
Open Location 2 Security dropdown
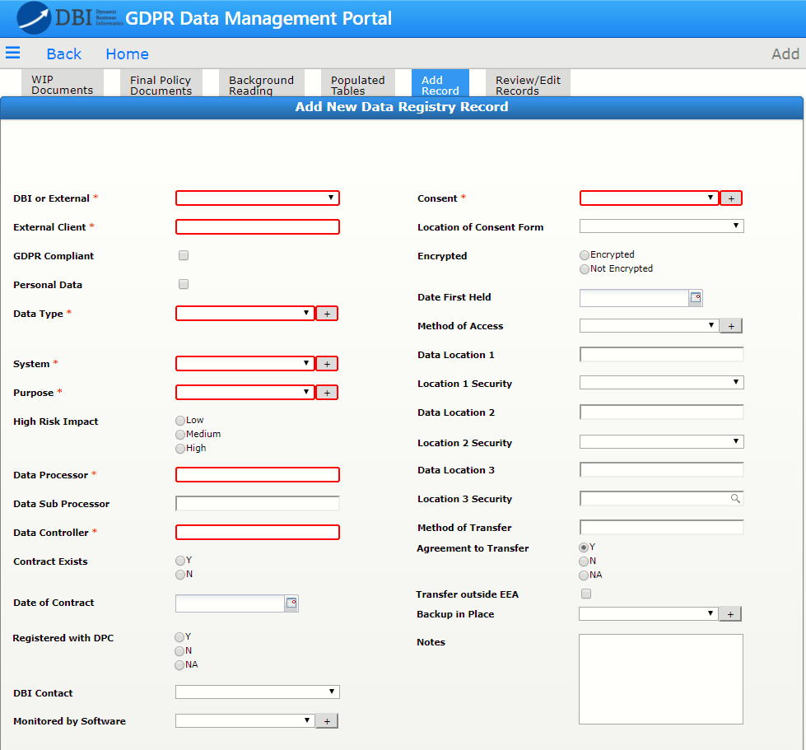point(662,441)
